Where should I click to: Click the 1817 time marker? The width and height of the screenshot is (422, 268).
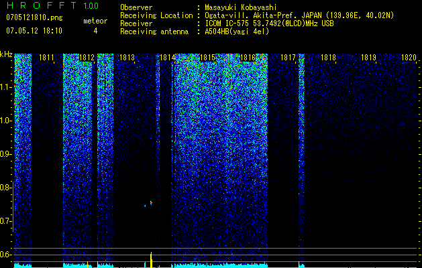[288, 58]
